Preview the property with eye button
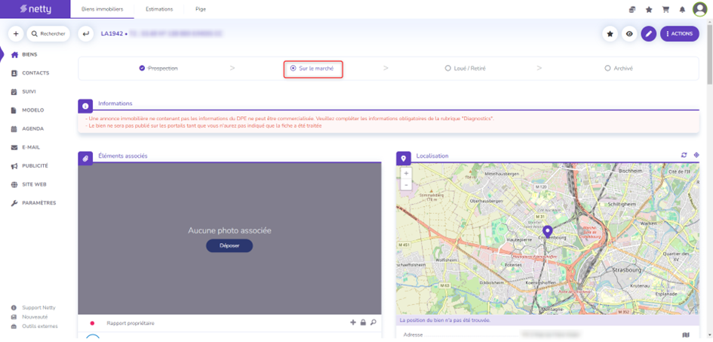The image size is (713, 342). [629, 34]
